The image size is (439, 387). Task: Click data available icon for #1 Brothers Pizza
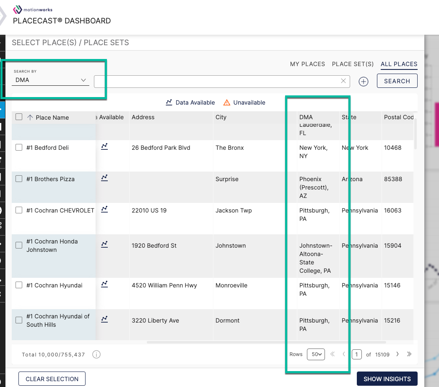pos(104,178)
